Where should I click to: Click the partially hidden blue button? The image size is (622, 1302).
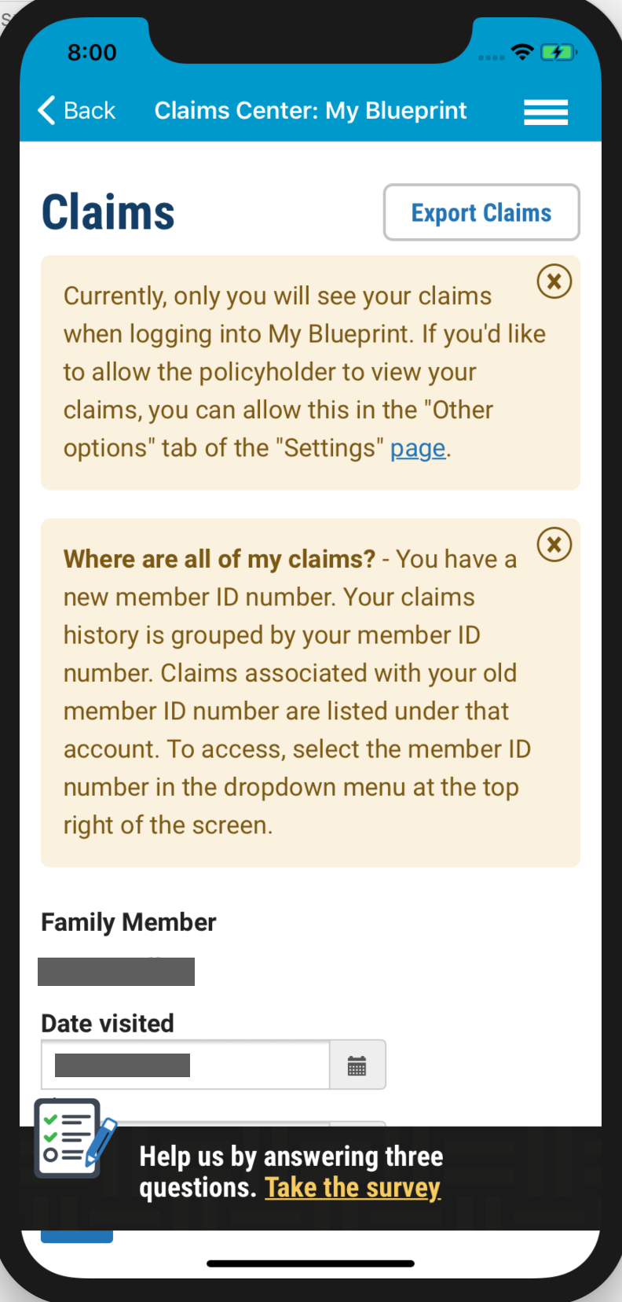coord(77,1237)
